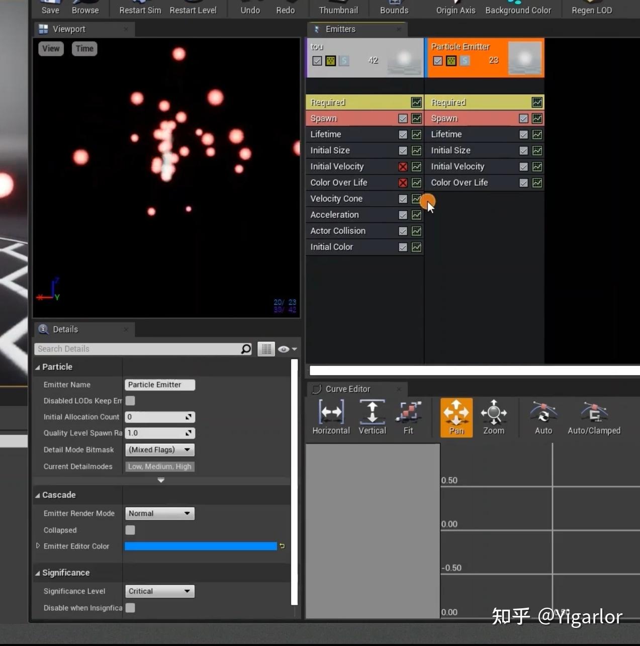Click the Initial Allocation Count field
Screen dimensions: 640x646
tap(160, 417)
